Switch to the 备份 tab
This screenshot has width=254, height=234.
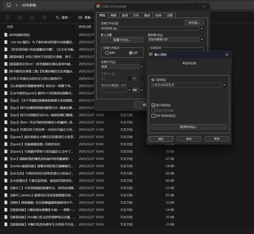point(147,15)
